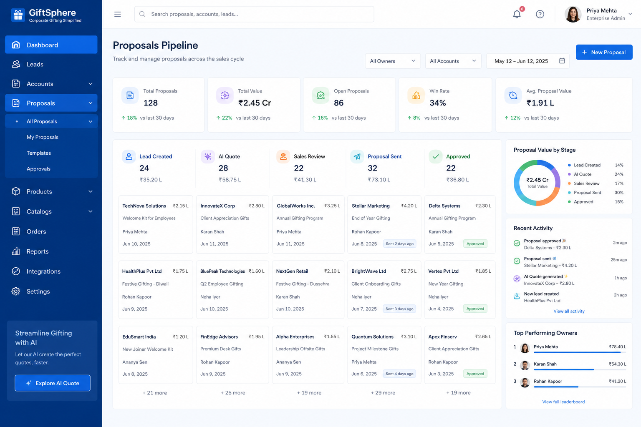Click the Proposal Value donut chart
Screen dimensions: 641x427
[x=537, y=183]
